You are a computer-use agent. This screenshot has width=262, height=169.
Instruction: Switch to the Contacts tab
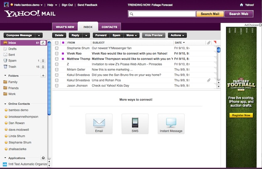pos(109,27)
